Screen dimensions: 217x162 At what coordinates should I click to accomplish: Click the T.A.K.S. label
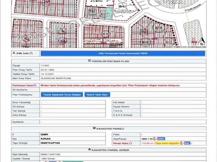(x=118, y=111)
